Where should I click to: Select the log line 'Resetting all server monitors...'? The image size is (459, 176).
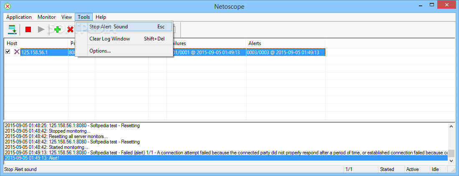coord(56,136)
